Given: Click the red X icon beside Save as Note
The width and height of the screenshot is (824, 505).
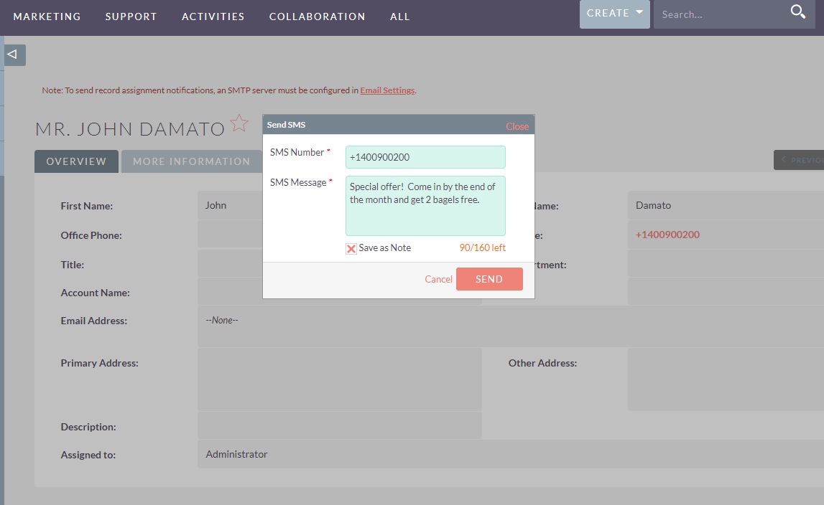Looking at the screenshot, I should pos(351,247).
